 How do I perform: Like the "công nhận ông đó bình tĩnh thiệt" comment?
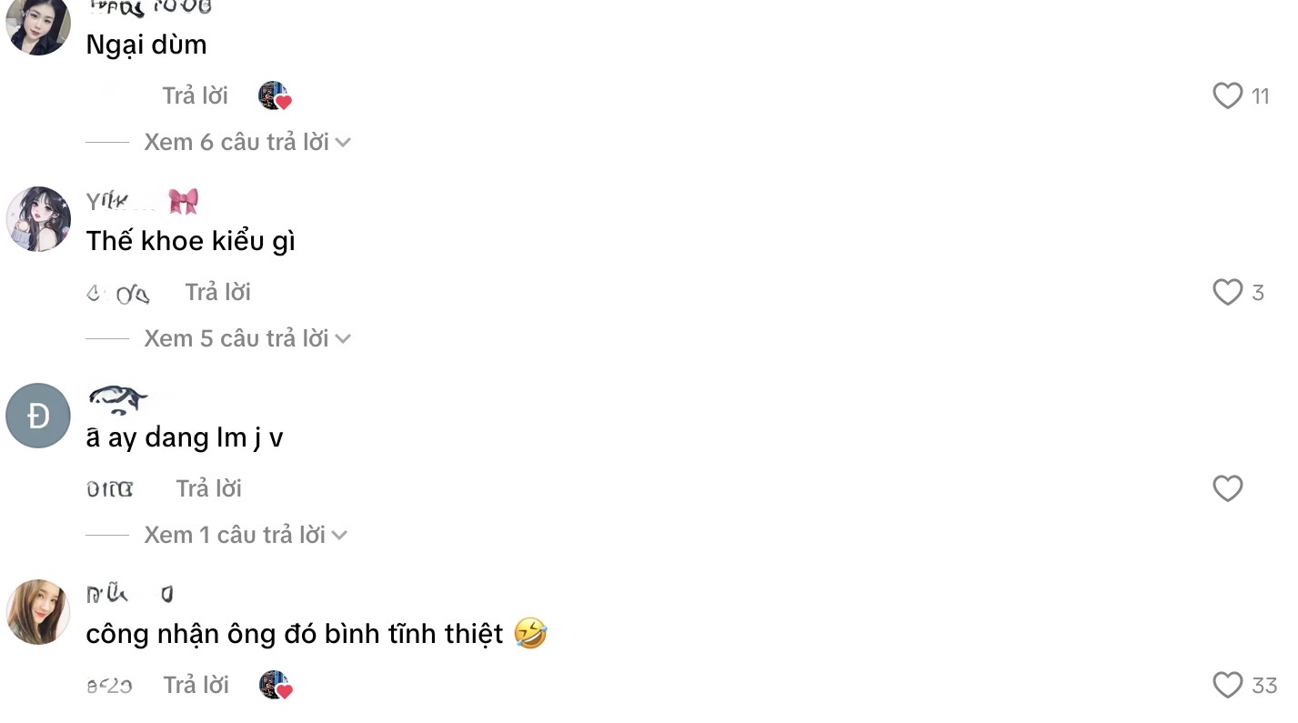pos(1227,685)
